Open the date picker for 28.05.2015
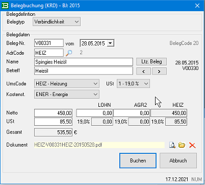 [x=110, y=43]
